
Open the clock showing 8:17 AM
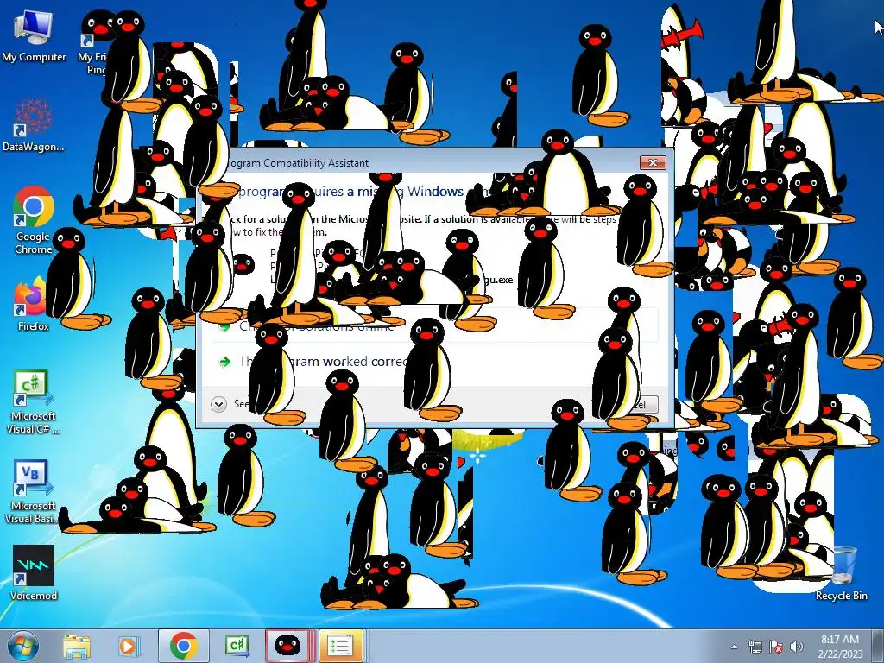pyautogui.click(x=840, y=646)
